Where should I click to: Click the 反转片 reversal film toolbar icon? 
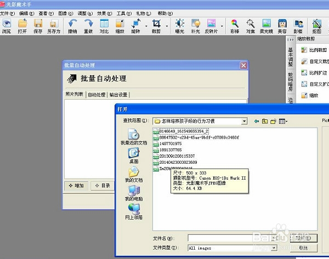tap(211, 26)
